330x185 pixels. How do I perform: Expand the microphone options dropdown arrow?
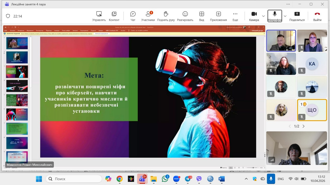tap(285, 16)
